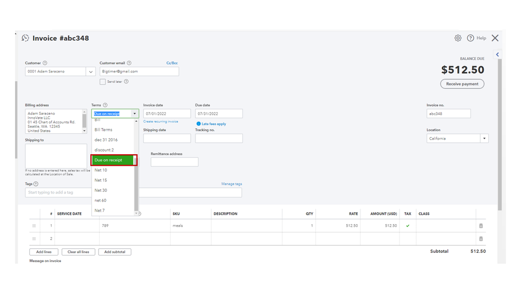This screenshot has width=521, height=293.
Task: Click the Tags help icon
Action: click(x=36, y=184)
